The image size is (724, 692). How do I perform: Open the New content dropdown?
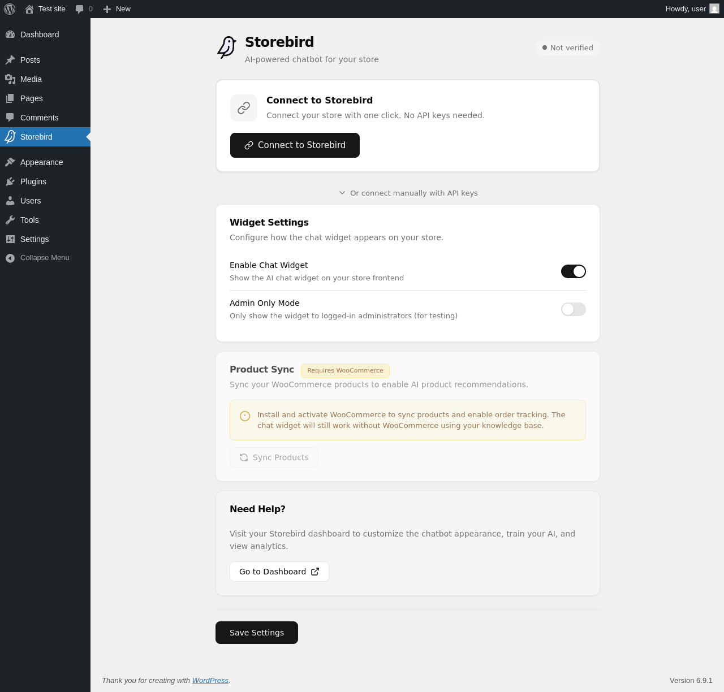(x=117, y=9)
